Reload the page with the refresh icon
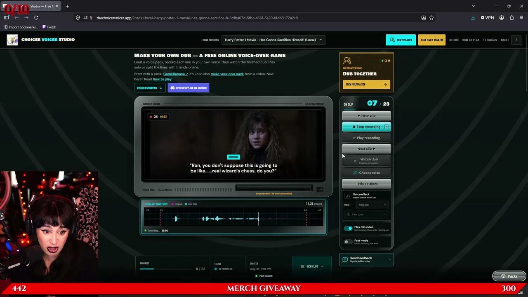 [x=36, y=18]
